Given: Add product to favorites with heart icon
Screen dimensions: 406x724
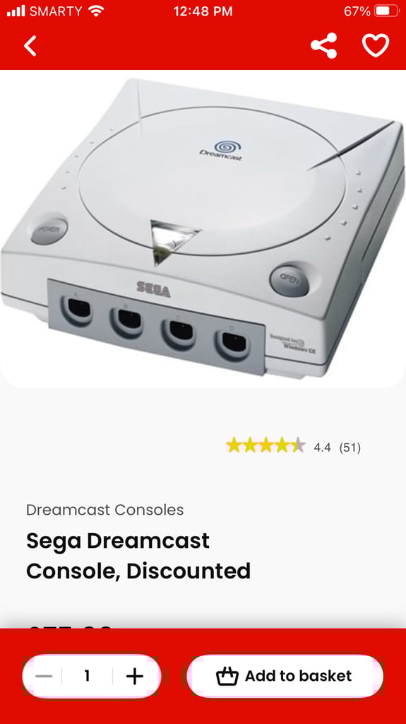Looking at the screenshot, I should 376,46.
